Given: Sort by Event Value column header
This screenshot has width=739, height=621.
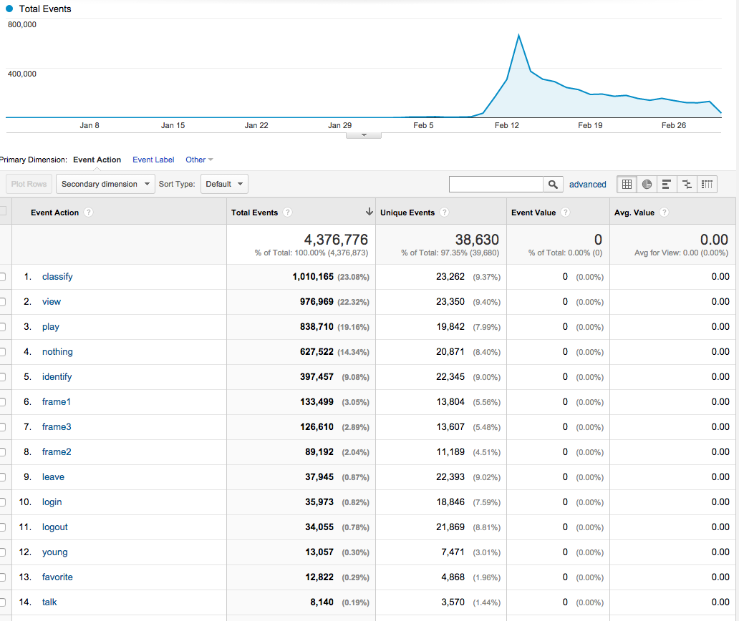Looking at the screenshot, I should [533, 212].
